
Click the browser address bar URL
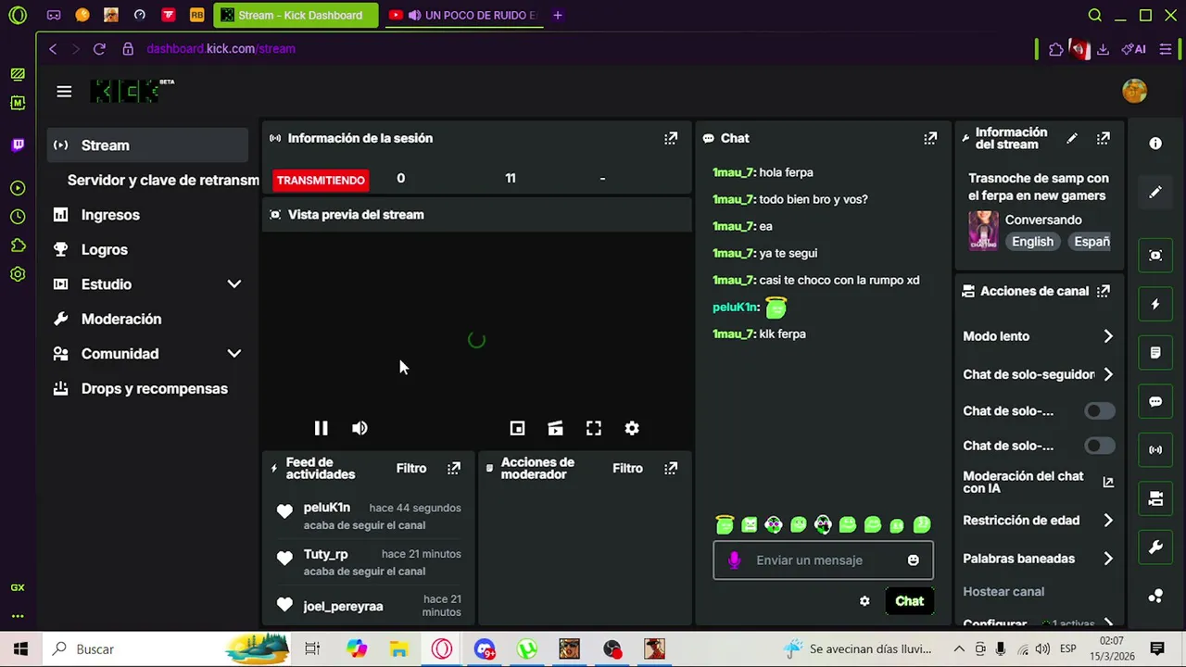tap(221, 48)
